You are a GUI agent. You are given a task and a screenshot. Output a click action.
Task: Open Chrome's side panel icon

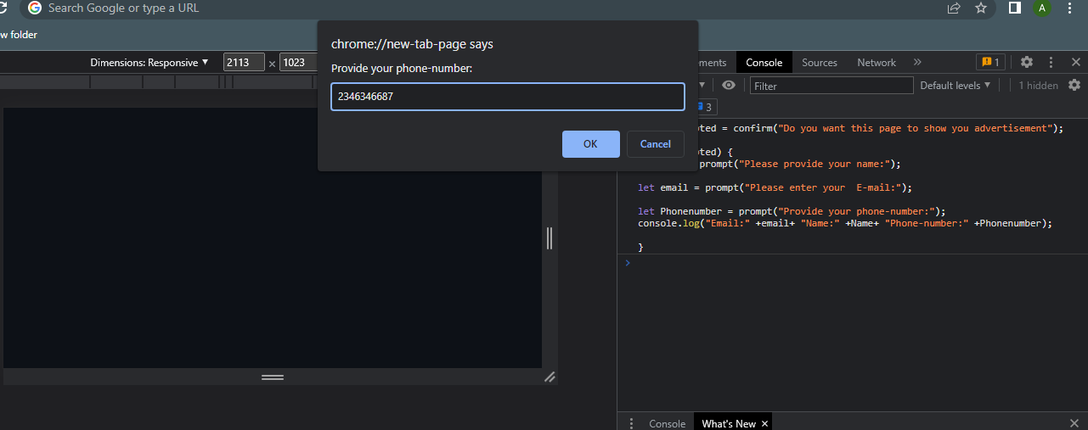(1014, 8)
